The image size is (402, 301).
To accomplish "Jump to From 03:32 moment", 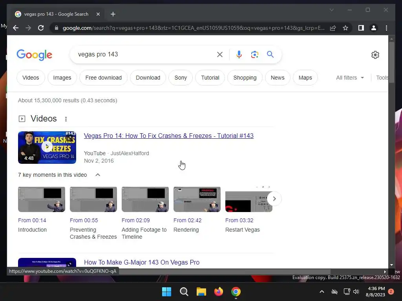I will tap(239, 220).
